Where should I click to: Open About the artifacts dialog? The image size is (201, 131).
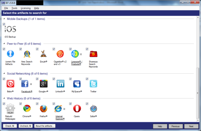(x=45, y=126)
